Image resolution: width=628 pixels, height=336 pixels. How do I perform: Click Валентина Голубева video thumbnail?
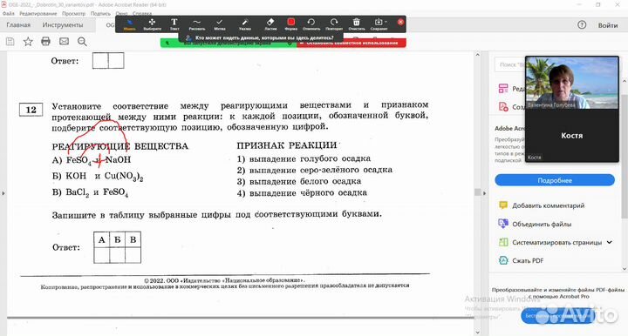(572, 83)
